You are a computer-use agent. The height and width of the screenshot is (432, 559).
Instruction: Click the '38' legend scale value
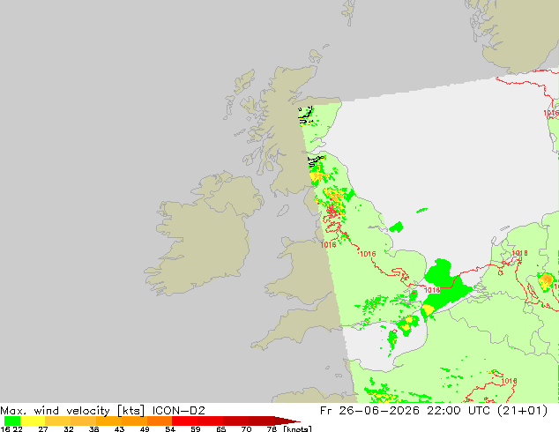[x=93, y=429]
